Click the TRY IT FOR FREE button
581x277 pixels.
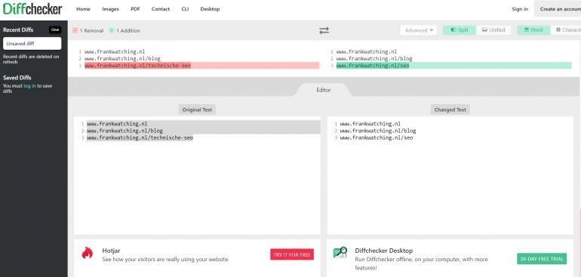(x=292, y=254)
